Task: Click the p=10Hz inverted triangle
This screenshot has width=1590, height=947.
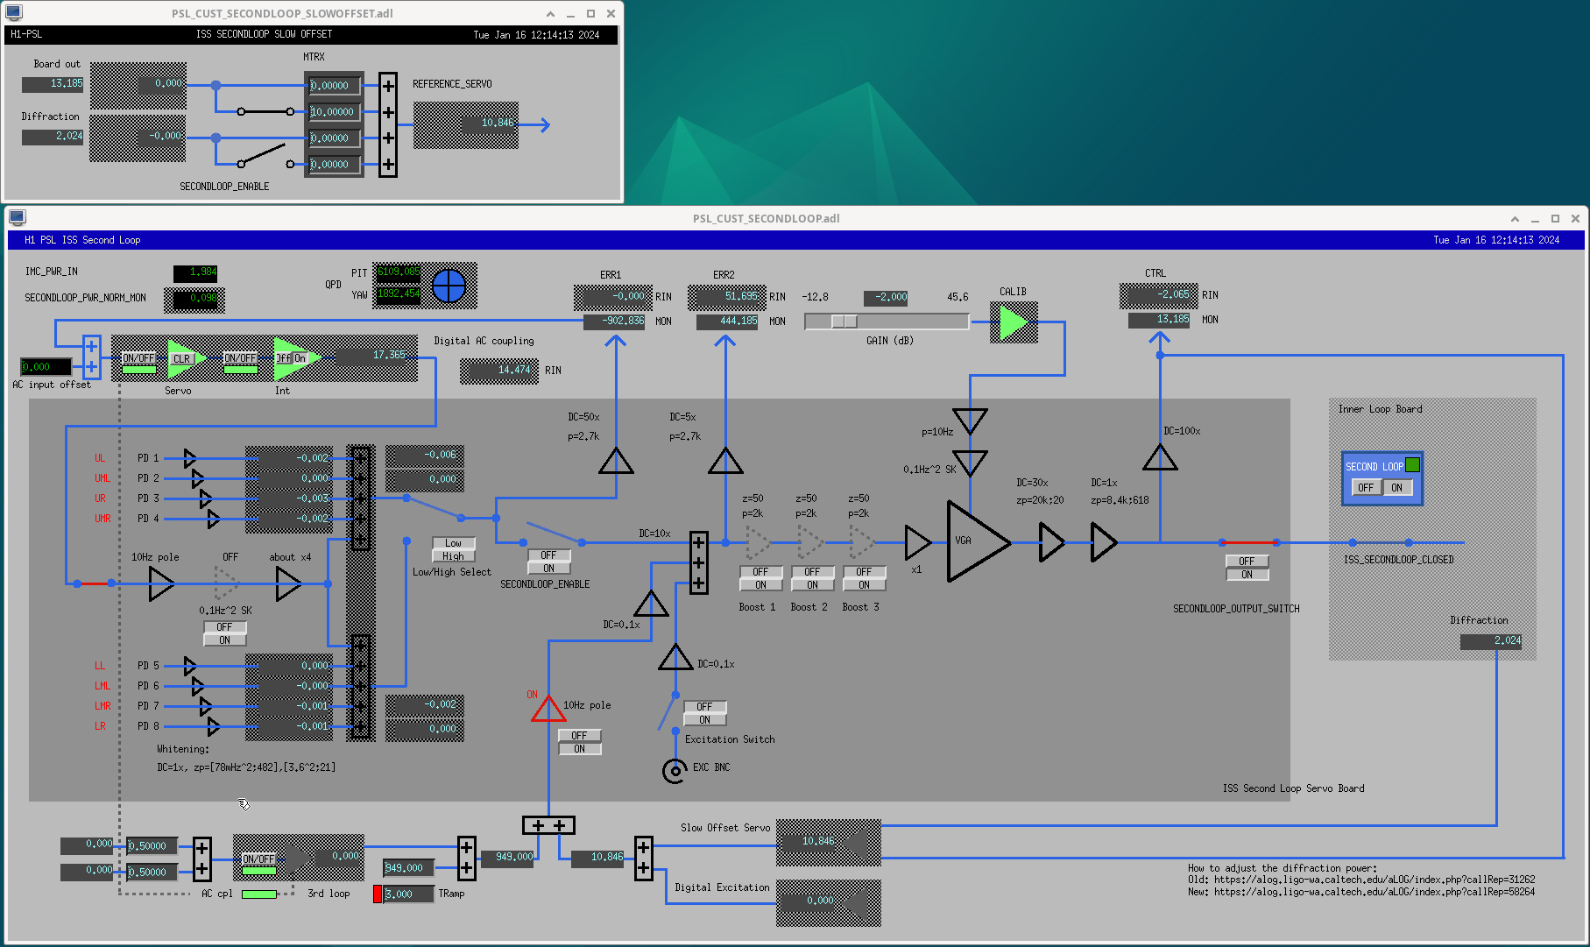Action: [970, 420]
